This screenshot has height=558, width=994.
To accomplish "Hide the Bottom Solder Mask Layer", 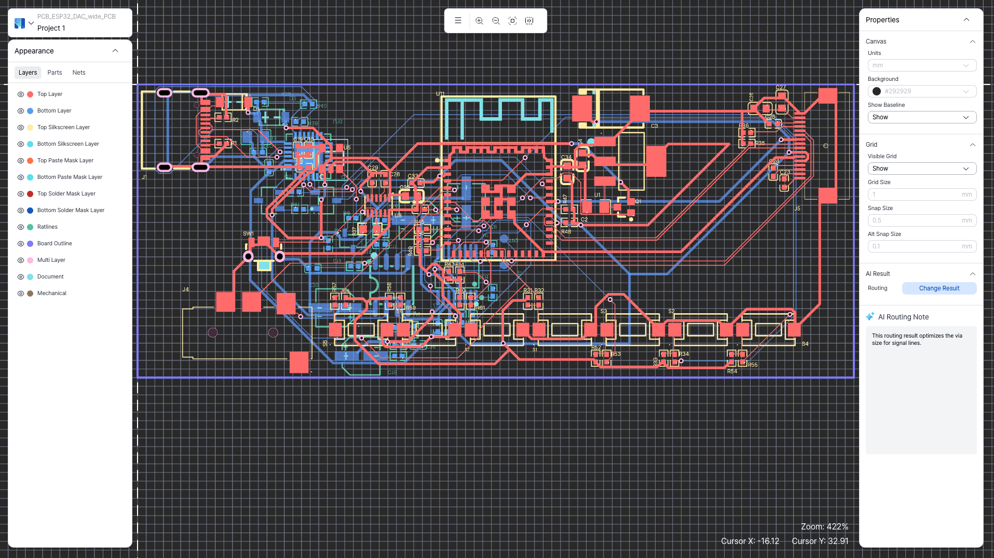I will (x=21, y=211).
